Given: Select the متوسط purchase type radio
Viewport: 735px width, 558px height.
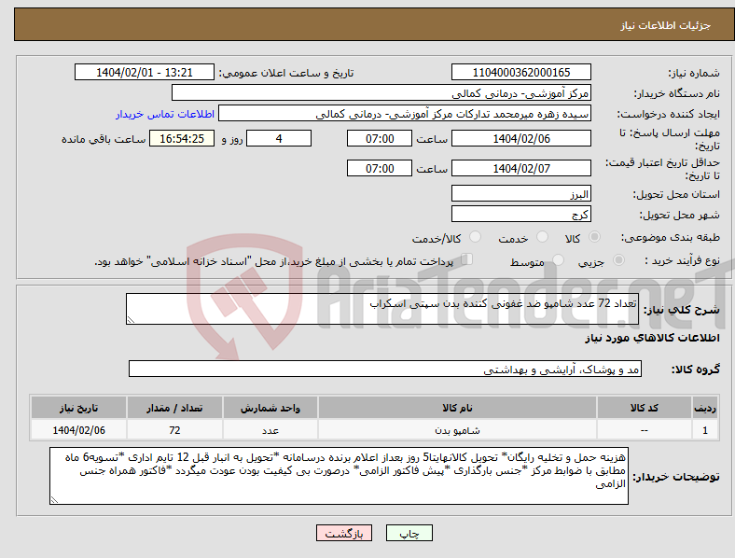Looking at the screenshot, I should [x=559, y=260].
